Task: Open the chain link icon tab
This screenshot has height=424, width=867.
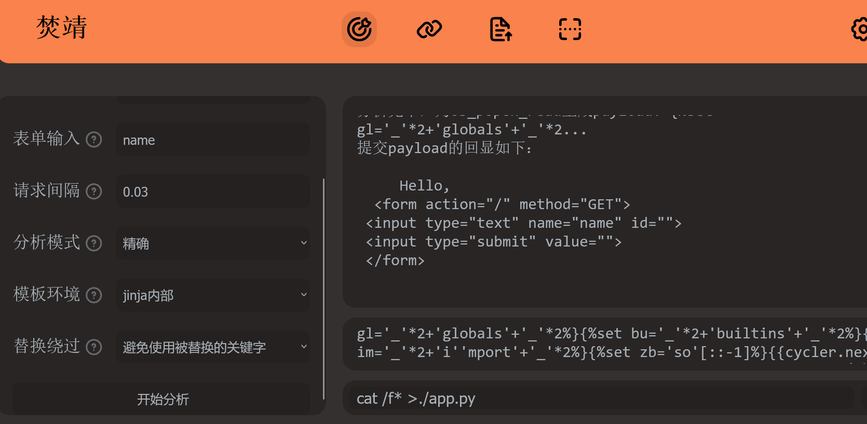Action: click(429, 29)
